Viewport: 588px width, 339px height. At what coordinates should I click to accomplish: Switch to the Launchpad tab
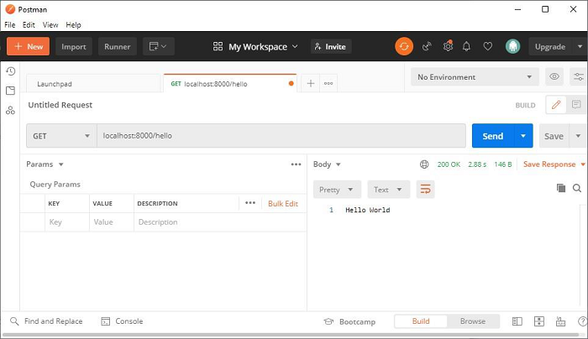93,84
